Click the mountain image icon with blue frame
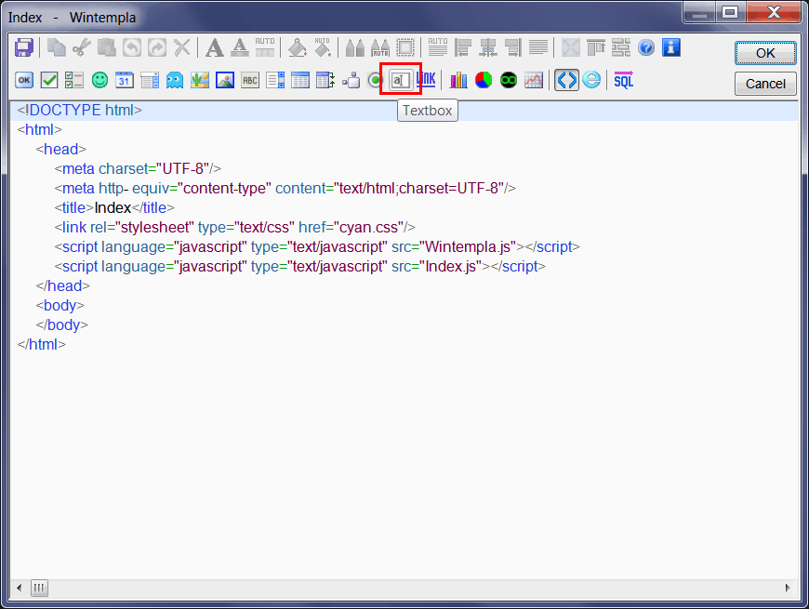The height and width of the screenshot is (609, 809). point(225,81)
